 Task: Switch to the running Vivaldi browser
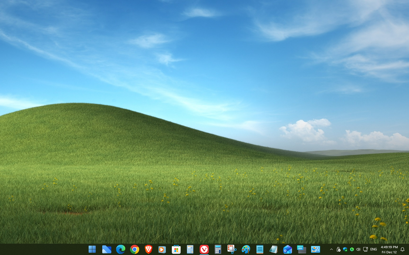pos(204,249)
